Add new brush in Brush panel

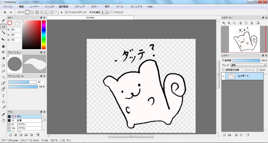[x=10, y=135]
